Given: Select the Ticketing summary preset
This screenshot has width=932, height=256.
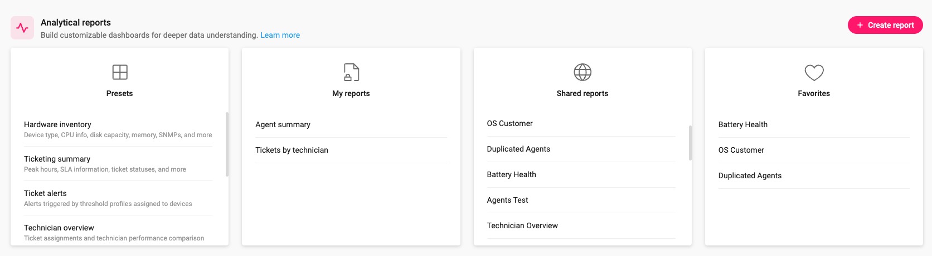Looking at the screenshot, I should click(57, 159).
